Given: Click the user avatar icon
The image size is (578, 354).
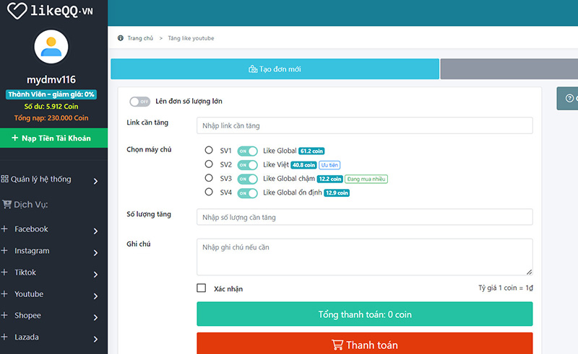Looking at the screenshot, I should (51, 48).
